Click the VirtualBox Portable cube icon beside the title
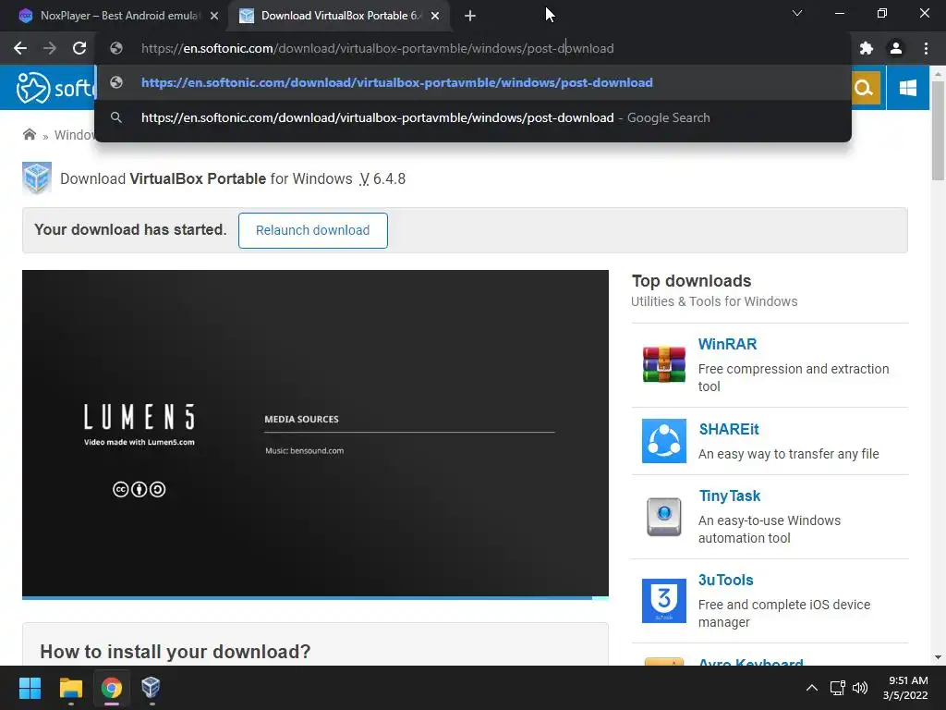Image resolution: width=946 pixels, height=710 pixels. click(x=37, y=178)
